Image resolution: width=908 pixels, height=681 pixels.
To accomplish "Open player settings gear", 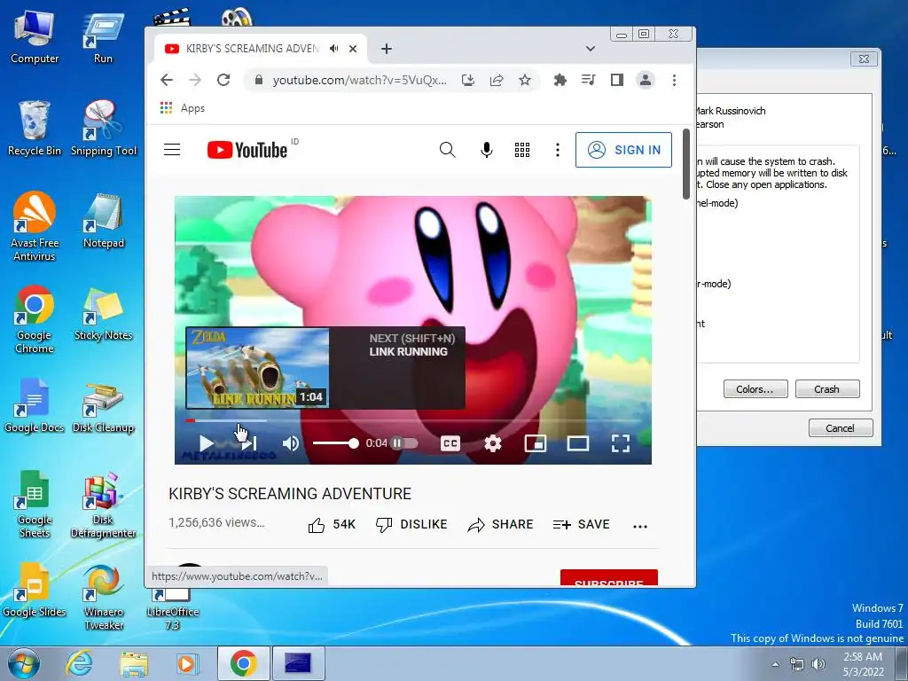I will click(493, 443).
